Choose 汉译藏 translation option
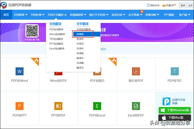Image resolution: width=194 pixels, height=129 pixels. tap(80, 63)
